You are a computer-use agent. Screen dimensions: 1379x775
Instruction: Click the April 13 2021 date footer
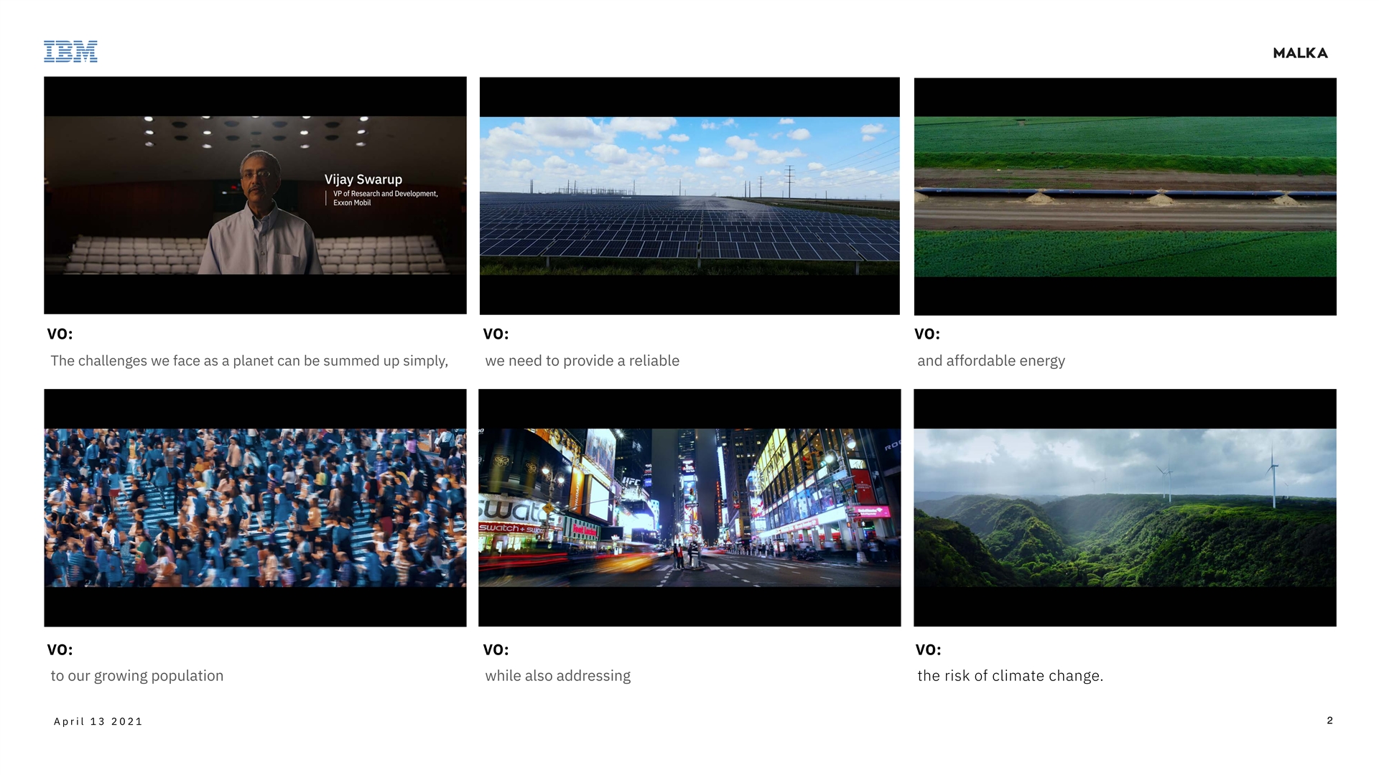coord(98,722)
